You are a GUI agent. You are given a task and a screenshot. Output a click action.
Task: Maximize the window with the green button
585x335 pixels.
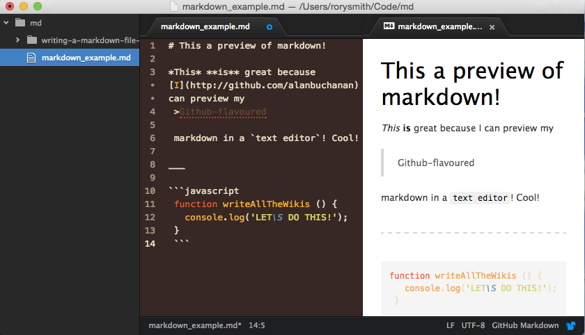[x=38, y=6]
